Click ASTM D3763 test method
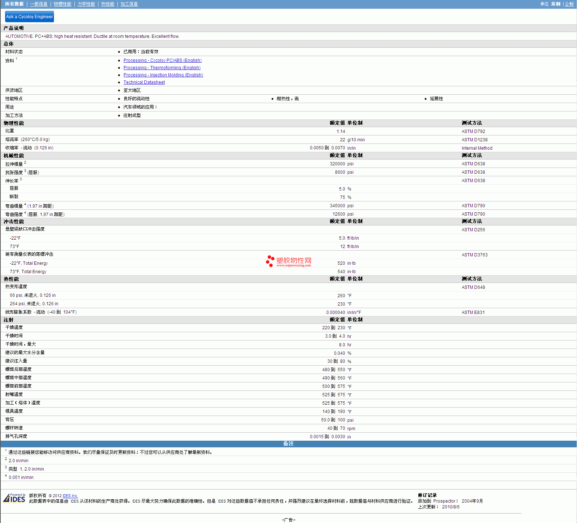This screenshot has width=577, height=523. tap(474, 255)
